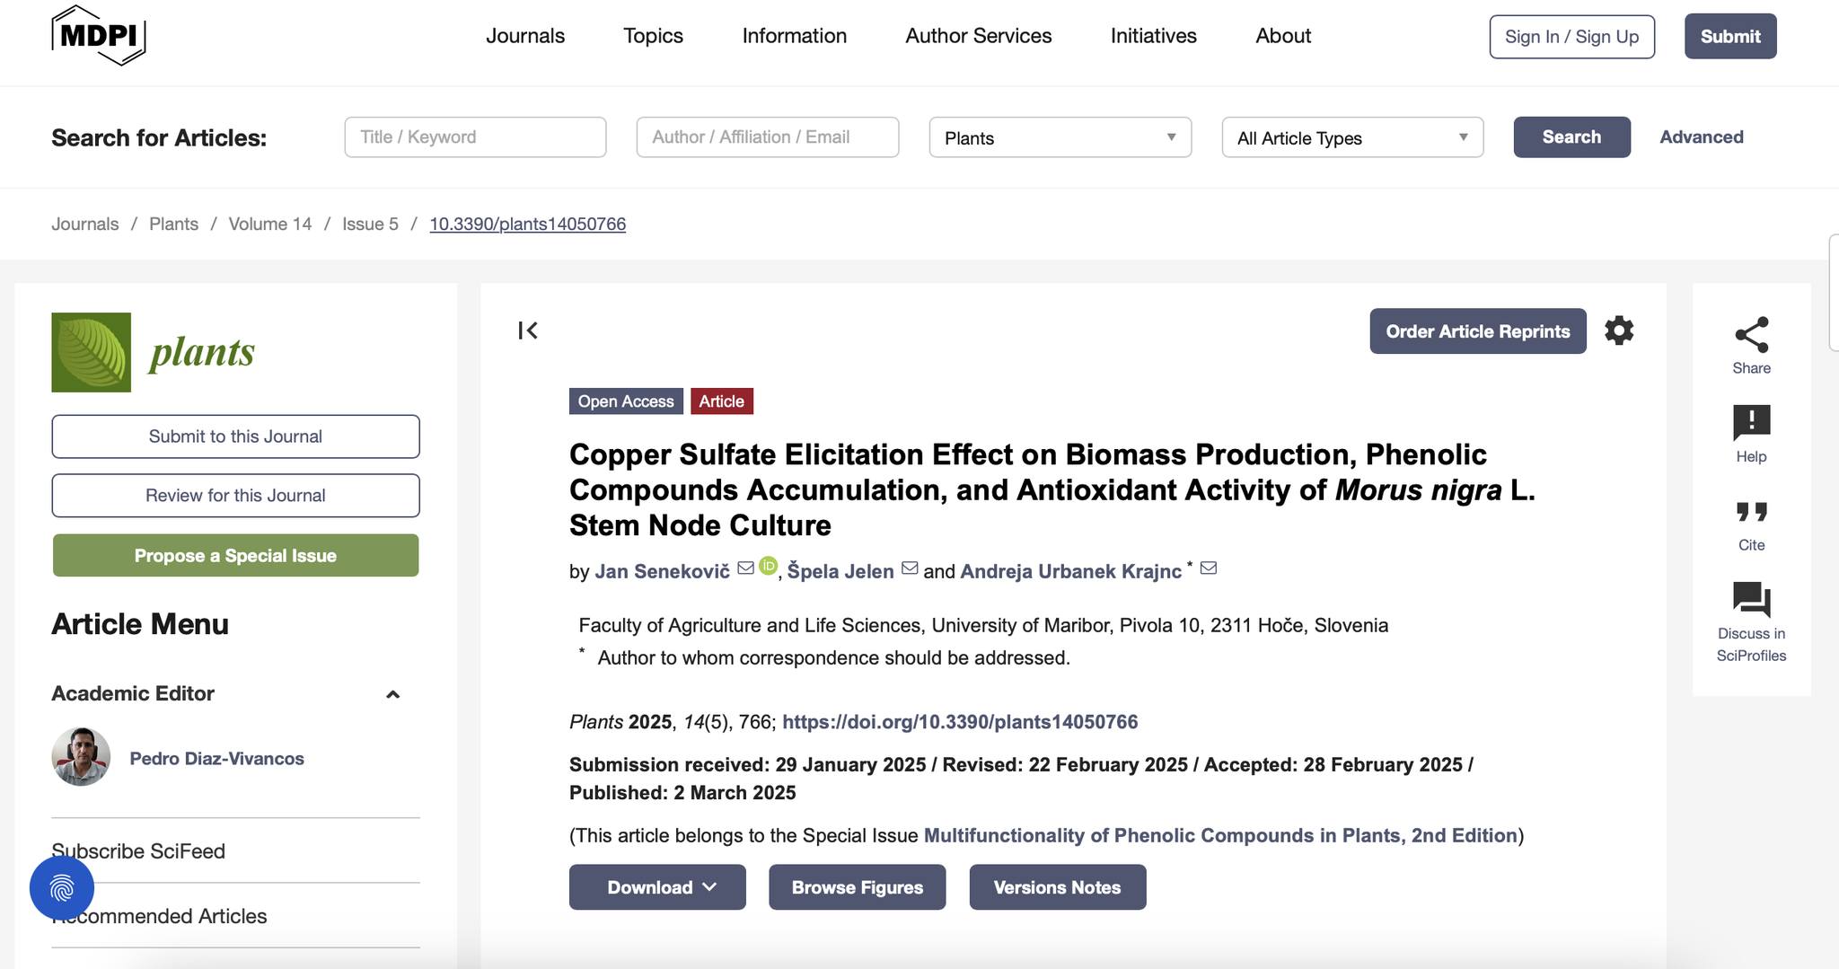
Task: Click the Help exclamation icon
Action: click(1751, 422)
